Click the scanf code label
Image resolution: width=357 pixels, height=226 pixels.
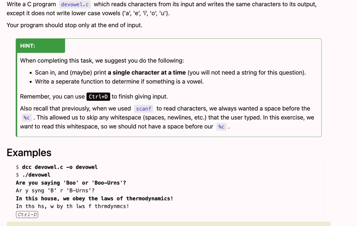pyautogui.click(x=143, y=109)
